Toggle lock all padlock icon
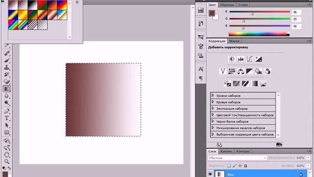The height and width of the screenshot is (177, 314). (x=245, y=166)
